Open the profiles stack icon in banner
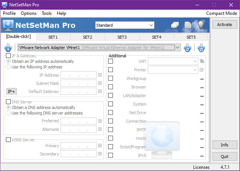Screen dimensions: 240x171 (x=175, y=25)
